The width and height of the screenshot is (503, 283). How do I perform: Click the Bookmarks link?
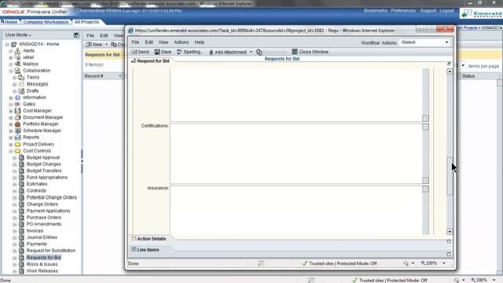(x=376, y=10)
